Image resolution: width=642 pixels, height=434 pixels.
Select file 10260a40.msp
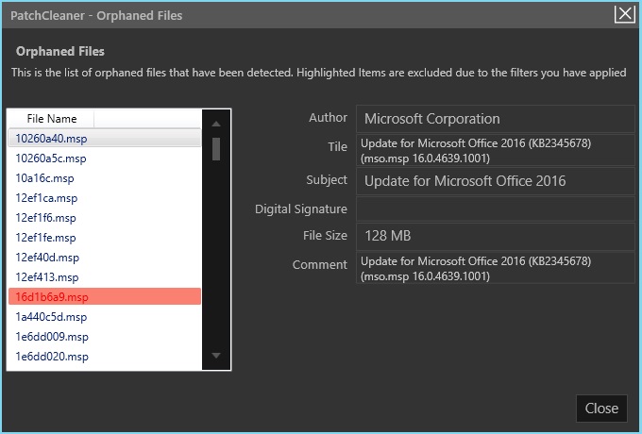(50, 138)
